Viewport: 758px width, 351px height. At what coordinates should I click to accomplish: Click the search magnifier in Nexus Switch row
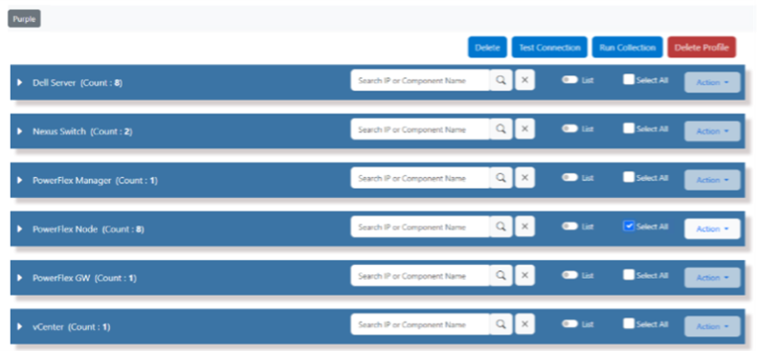pyautogui.click(x=500, y=129)
